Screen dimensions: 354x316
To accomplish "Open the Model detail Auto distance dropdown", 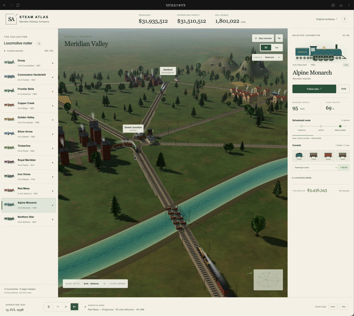I will tap(94, 284).
